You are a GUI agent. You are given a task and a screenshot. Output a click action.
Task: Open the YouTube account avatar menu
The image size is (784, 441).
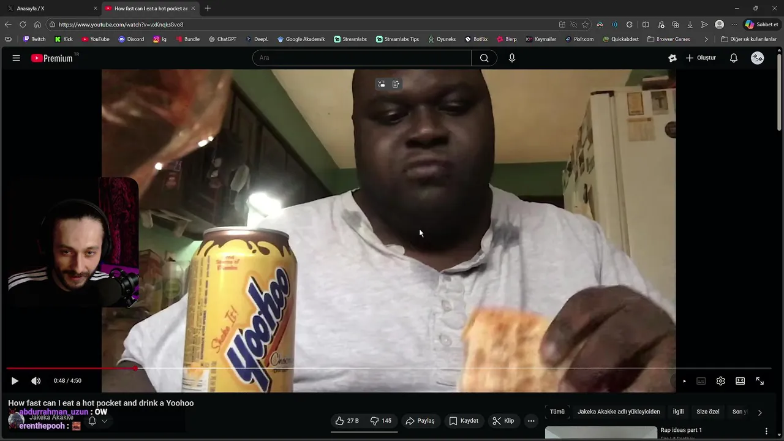pyautogui.click(x=758, y=58)
